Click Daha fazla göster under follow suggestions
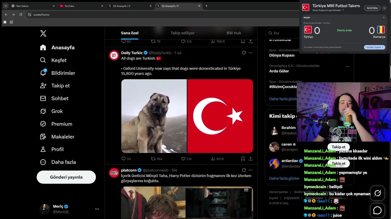The image size is (391, 219). click(x=284, y=178)
